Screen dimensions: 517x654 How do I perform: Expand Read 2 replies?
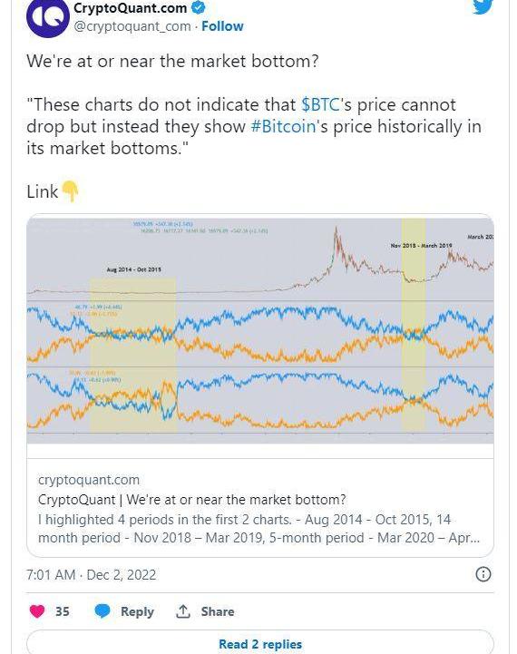pos(260,642)
